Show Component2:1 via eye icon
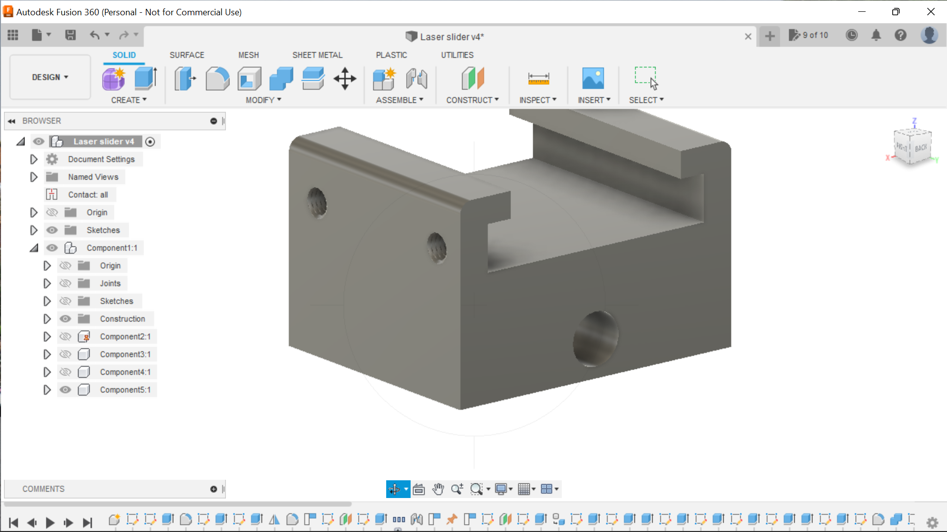The width and height of the screenshot is (947, 532). (x=65, y=336)
